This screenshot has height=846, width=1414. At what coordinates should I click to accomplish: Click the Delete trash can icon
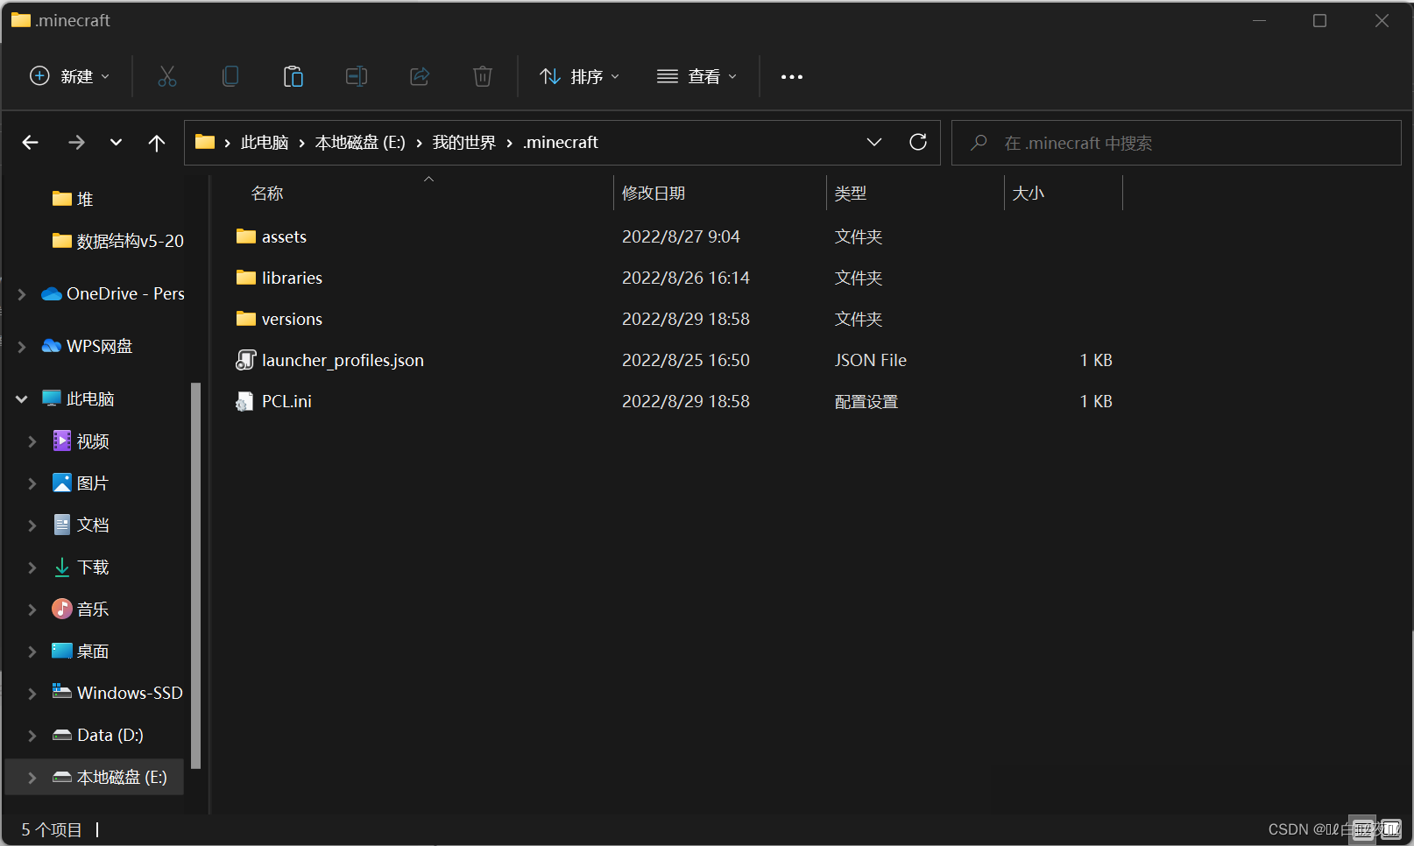483,76
